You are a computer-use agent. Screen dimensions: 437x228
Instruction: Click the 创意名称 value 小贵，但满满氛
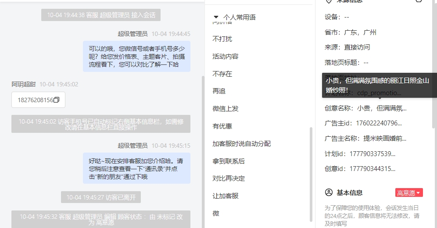pyautogui.click(x=382, y=108)
